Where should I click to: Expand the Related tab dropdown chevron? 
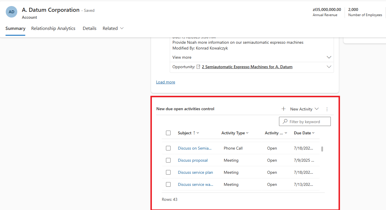[122, 28]
